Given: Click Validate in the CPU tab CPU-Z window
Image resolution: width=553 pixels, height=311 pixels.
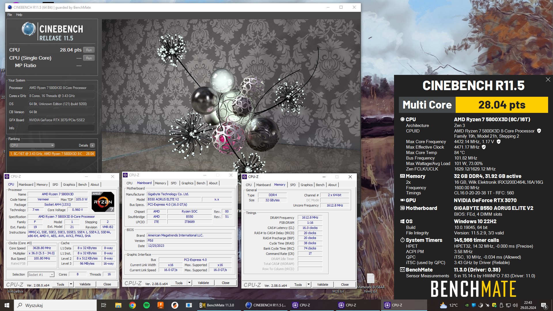Looking at the screenshot, I should pyautogui.click(x=85, y=284).
